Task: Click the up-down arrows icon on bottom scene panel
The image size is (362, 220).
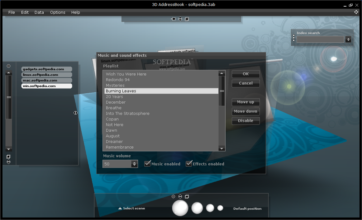Action: tap(180, 196)
